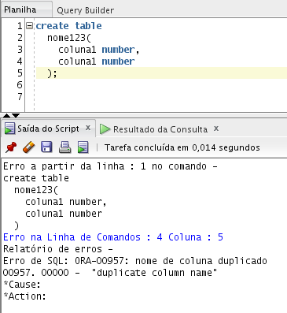Viewport: 287px width, 313px height.
Task: Clear output with the eraser icon
Action: coord(29,147)
